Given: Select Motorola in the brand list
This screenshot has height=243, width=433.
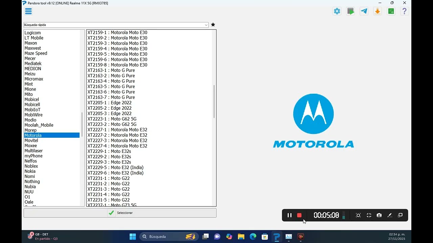Looking at the screenshot, I should point(51,135).
